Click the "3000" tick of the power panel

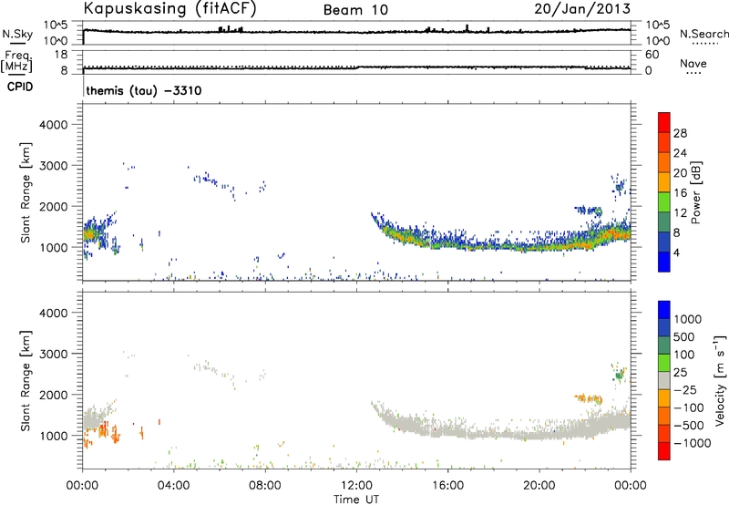(x=53, y=166)
